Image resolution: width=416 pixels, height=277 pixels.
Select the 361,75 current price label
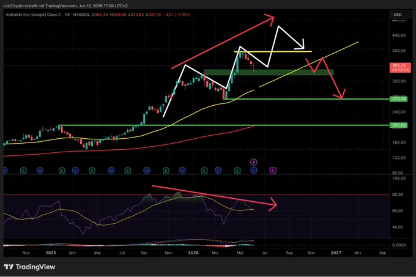(400, 68)
